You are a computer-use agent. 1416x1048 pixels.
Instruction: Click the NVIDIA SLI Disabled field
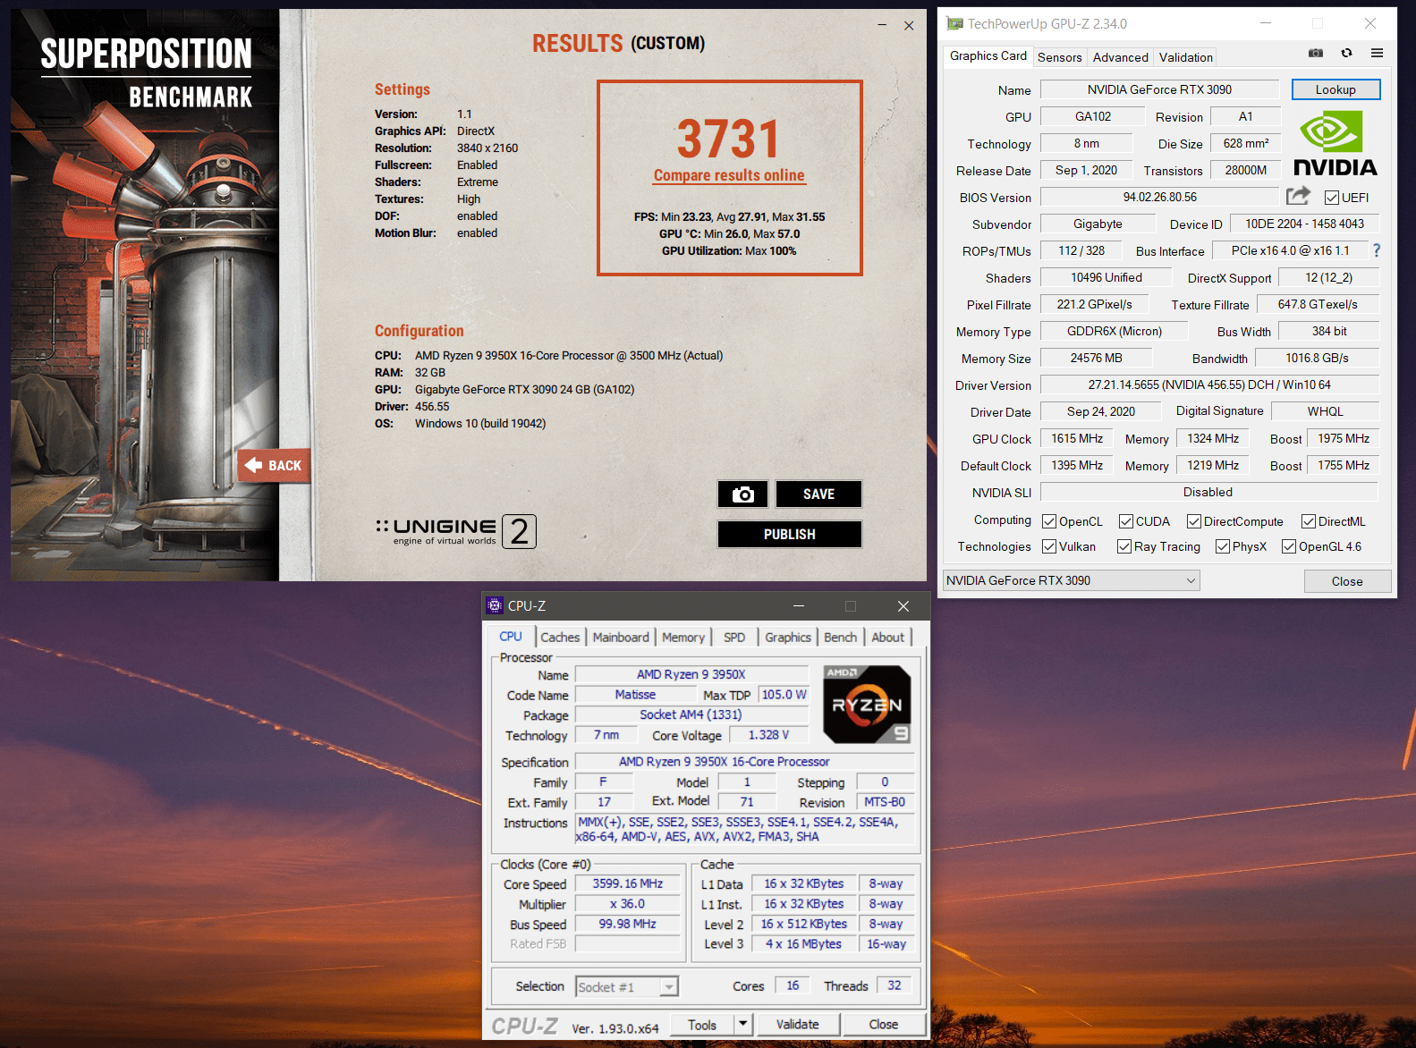pos(1208,492)
